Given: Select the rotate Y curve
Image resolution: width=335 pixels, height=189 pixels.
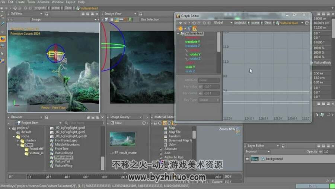Looking at the screenshot, I should coord(195,54).
